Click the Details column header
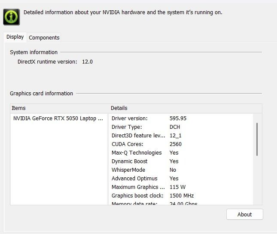The image size is (277, 234). point(186,108)
